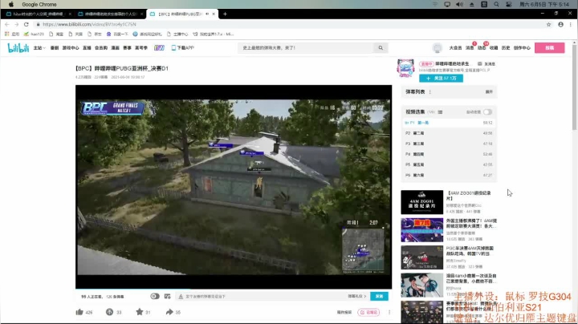Click the uploader channel avatar
The width and height of the screenshot is (578, 324).
click(x=405, y=68)
